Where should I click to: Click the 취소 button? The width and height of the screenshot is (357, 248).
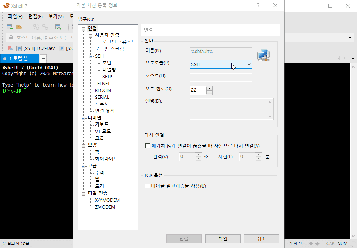pyautogui.click(x=261, y=239)
